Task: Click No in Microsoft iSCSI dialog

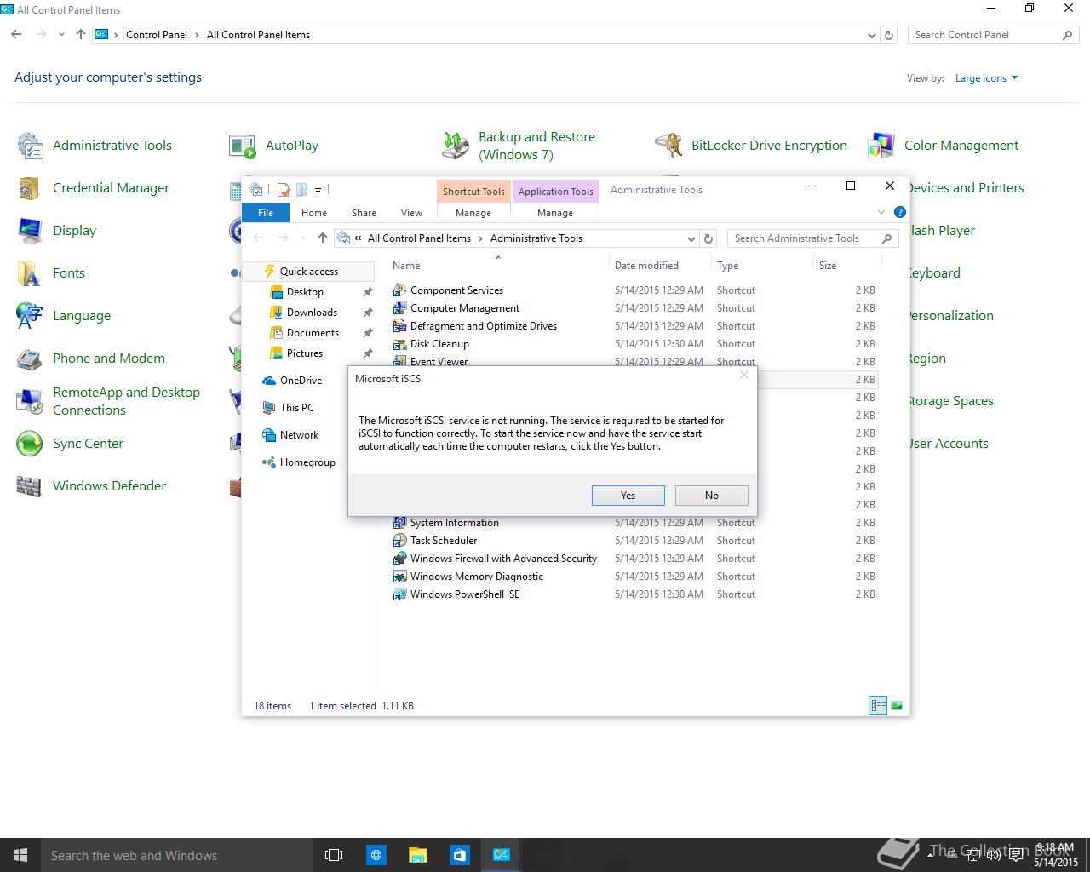Action: [712, 496]
